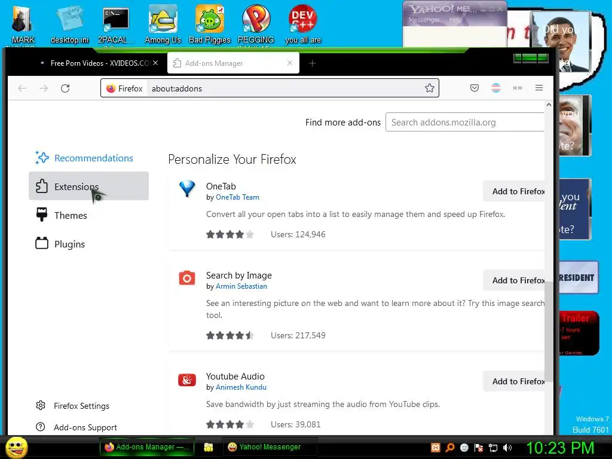This screenshot has height=459, width=612.
Task: Click the network tray icon
Action: pos(492,448)
